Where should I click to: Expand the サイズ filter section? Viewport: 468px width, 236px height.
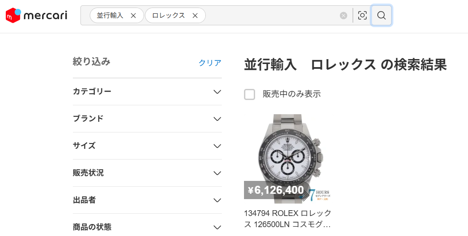[x=217, y=146]
